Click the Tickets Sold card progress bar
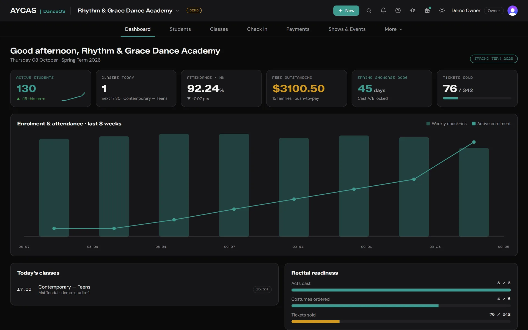The width and height of the screenshot is (528, 330). 477,98
